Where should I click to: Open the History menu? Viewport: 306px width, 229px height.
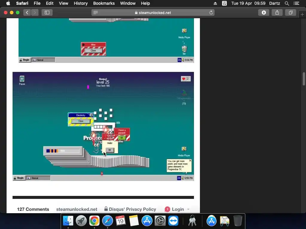pos(81,3)
